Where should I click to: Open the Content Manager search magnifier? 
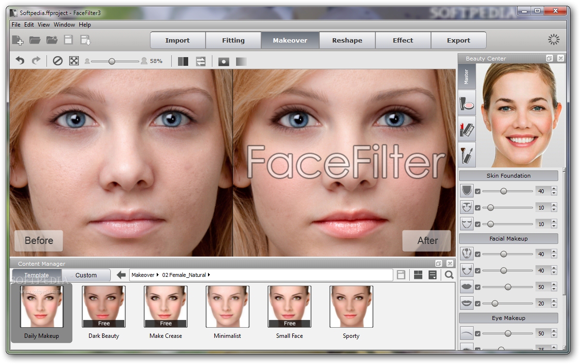pos(449,275)
